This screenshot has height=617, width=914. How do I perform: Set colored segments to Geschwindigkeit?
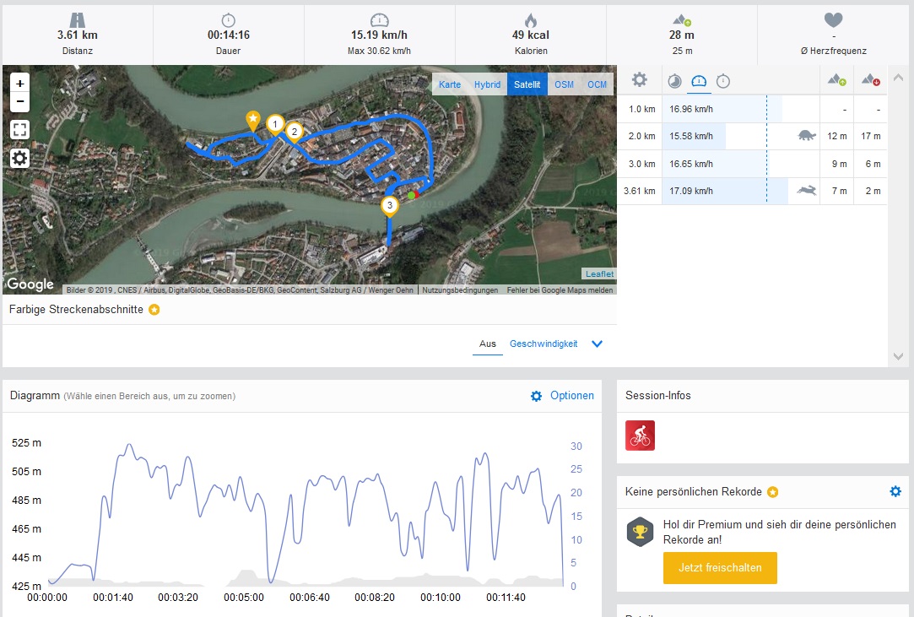[x=544, y=344]
